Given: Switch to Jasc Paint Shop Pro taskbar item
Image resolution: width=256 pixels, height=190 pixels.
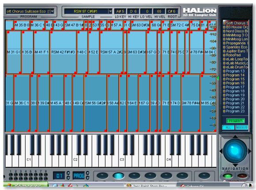Looking at the screenshot, I should pyautogui.click(x=149, y=186).
